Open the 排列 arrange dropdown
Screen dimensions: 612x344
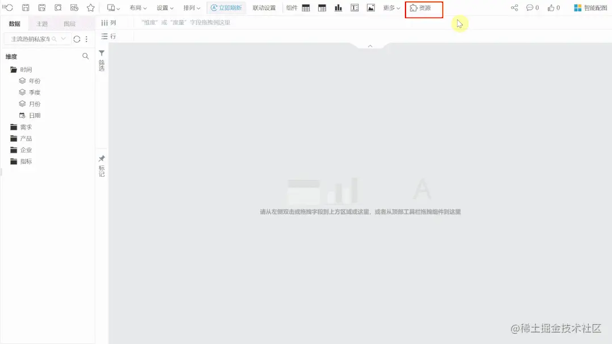tap(191, 7)
